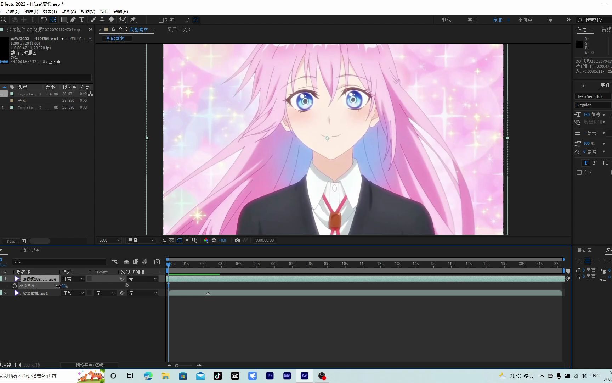Open the show channel color icon
Image resolution: width=612 pixels, height=383 pixels.
[x=206, y=240]
